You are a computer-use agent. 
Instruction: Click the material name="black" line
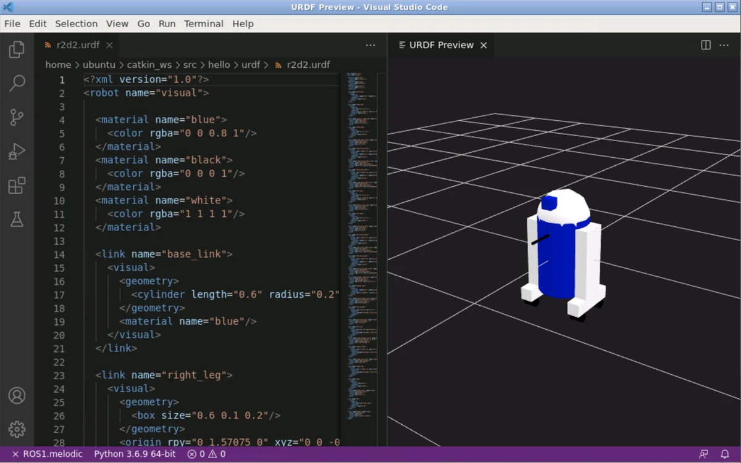click(164, 160)
